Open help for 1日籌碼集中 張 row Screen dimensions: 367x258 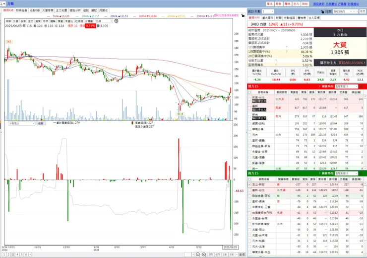(287, 47)
